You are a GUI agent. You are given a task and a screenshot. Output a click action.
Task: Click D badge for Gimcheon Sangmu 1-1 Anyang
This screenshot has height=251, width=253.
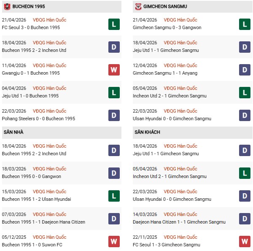coord(245,70)
